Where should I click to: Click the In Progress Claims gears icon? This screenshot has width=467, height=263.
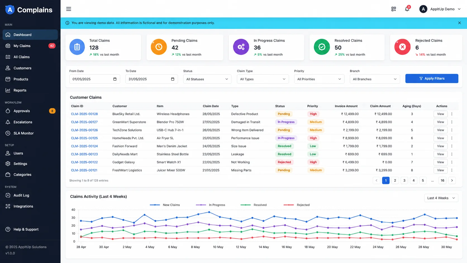241,47
